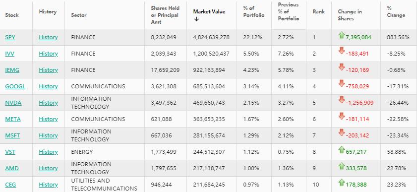The image size is (417, 192).
Task: Sort by the Sector column header
Action: point(79,15)
